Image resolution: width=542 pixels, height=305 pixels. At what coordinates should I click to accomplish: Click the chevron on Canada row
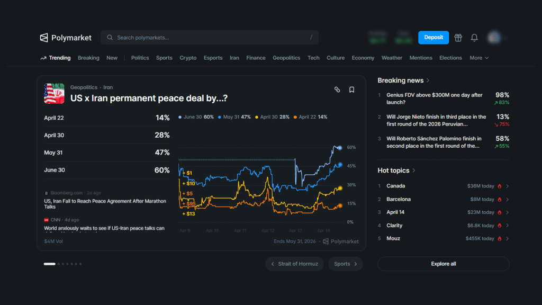(x=507, y=186)
